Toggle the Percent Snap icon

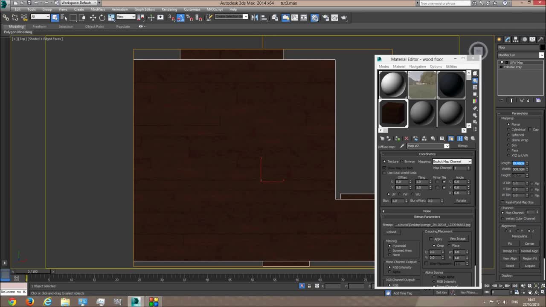pyautogui.click(x=189, y=17)
